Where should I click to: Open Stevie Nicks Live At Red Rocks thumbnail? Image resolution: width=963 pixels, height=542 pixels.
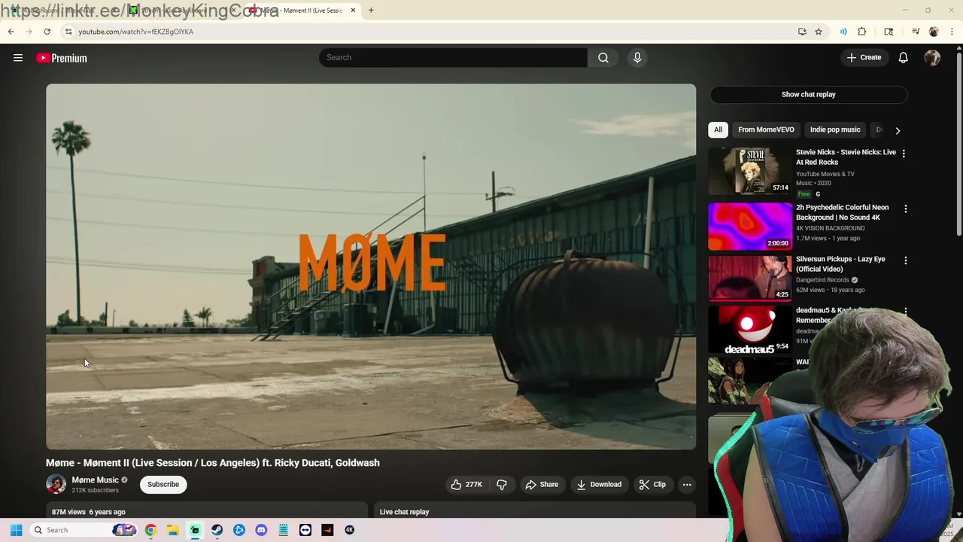[750, 171]
